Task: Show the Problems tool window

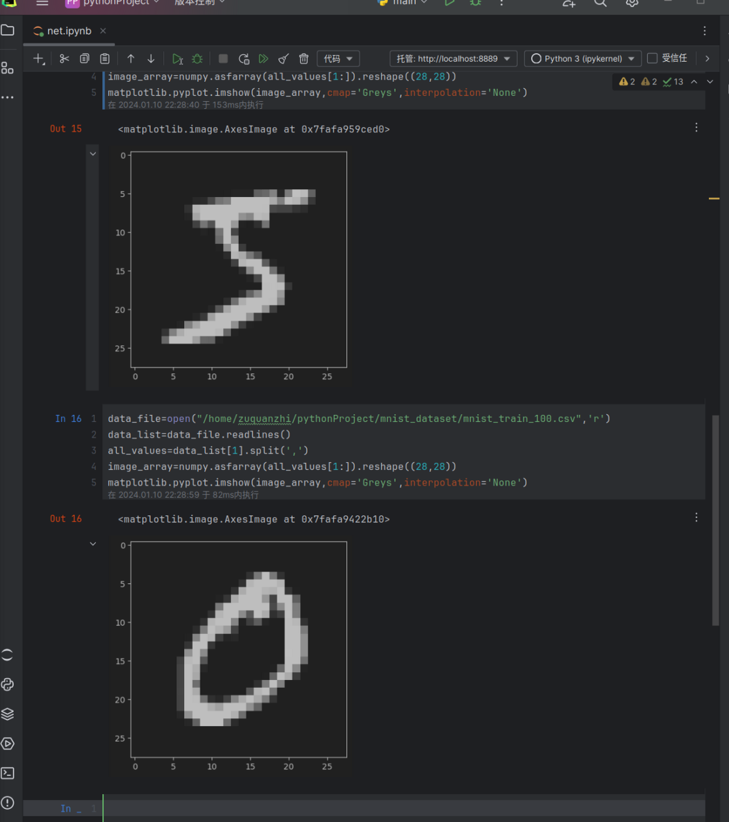Action: [x=8, y=803]
